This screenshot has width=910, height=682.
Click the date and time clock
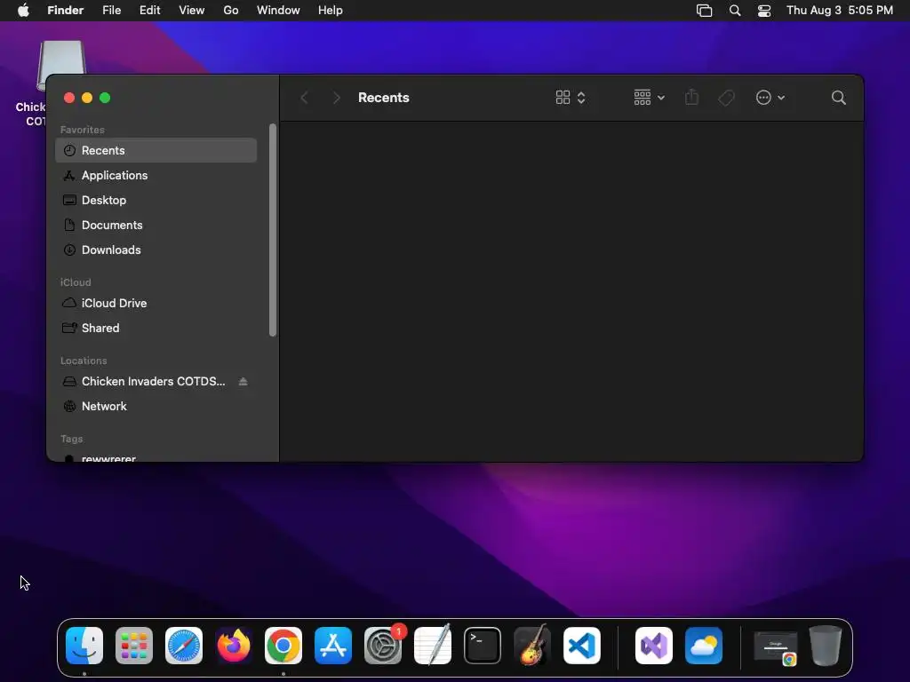tap(840, 11)
